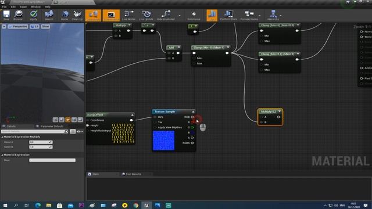
Task: Open Hide Unrelated options arrow
Action: point(180,16)
